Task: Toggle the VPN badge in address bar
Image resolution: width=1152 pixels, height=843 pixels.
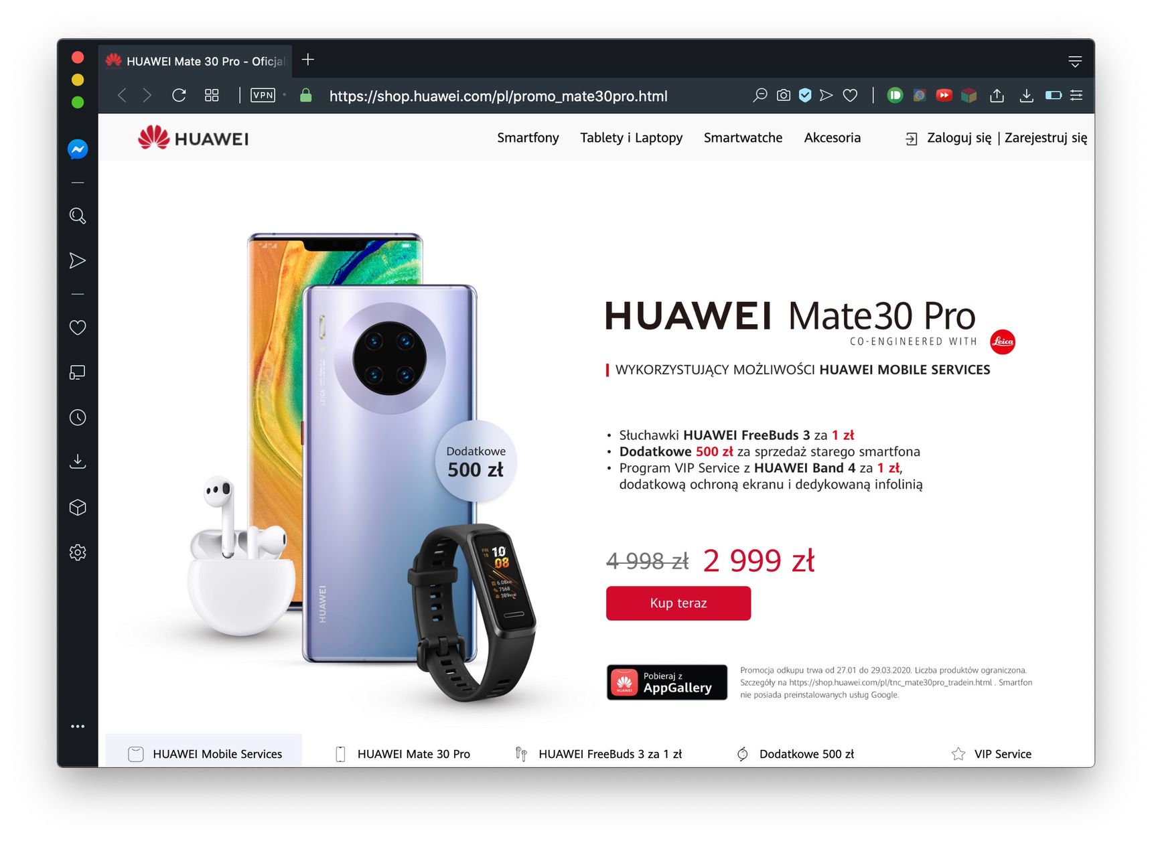Action: coord(263,95)
